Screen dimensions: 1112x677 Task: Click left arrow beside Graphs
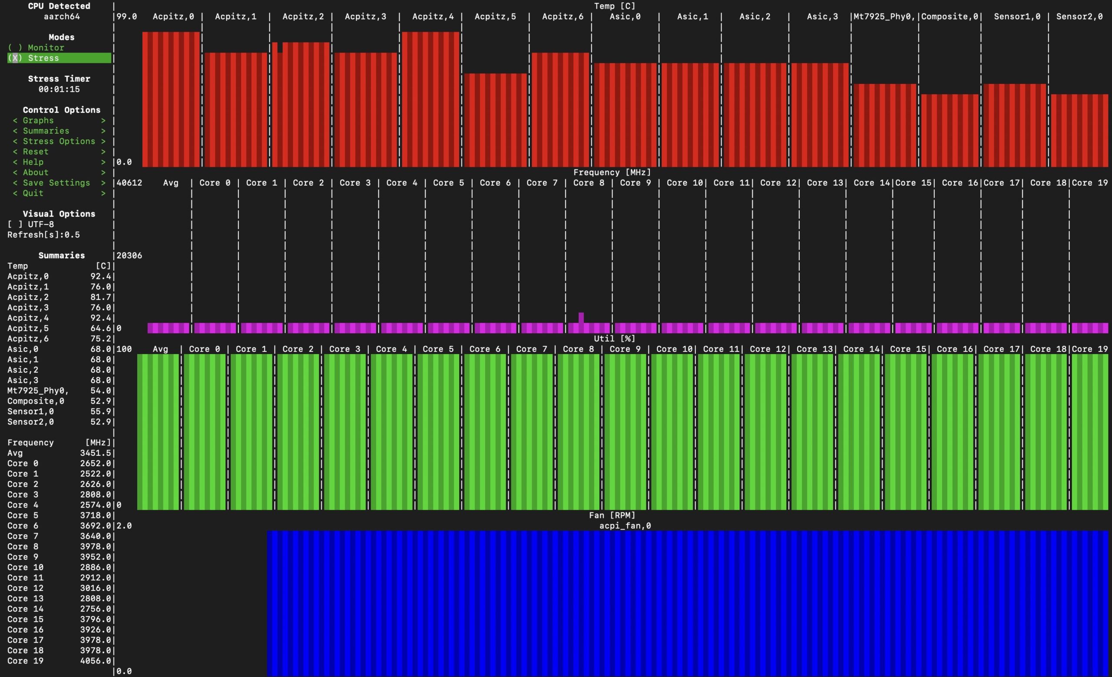15,120
